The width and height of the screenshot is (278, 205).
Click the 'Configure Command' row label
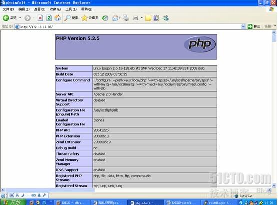[73, 80]
